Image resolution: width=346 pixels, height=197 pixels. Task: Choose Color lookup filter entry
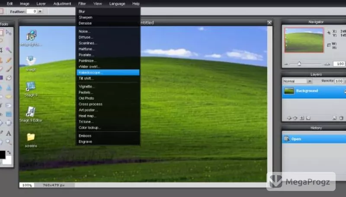pos(108,127)
